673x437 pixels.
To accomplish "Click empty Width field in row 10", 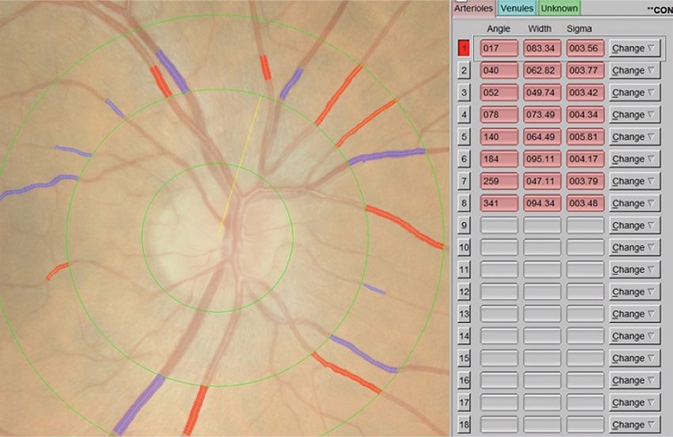I will point(542,248).
